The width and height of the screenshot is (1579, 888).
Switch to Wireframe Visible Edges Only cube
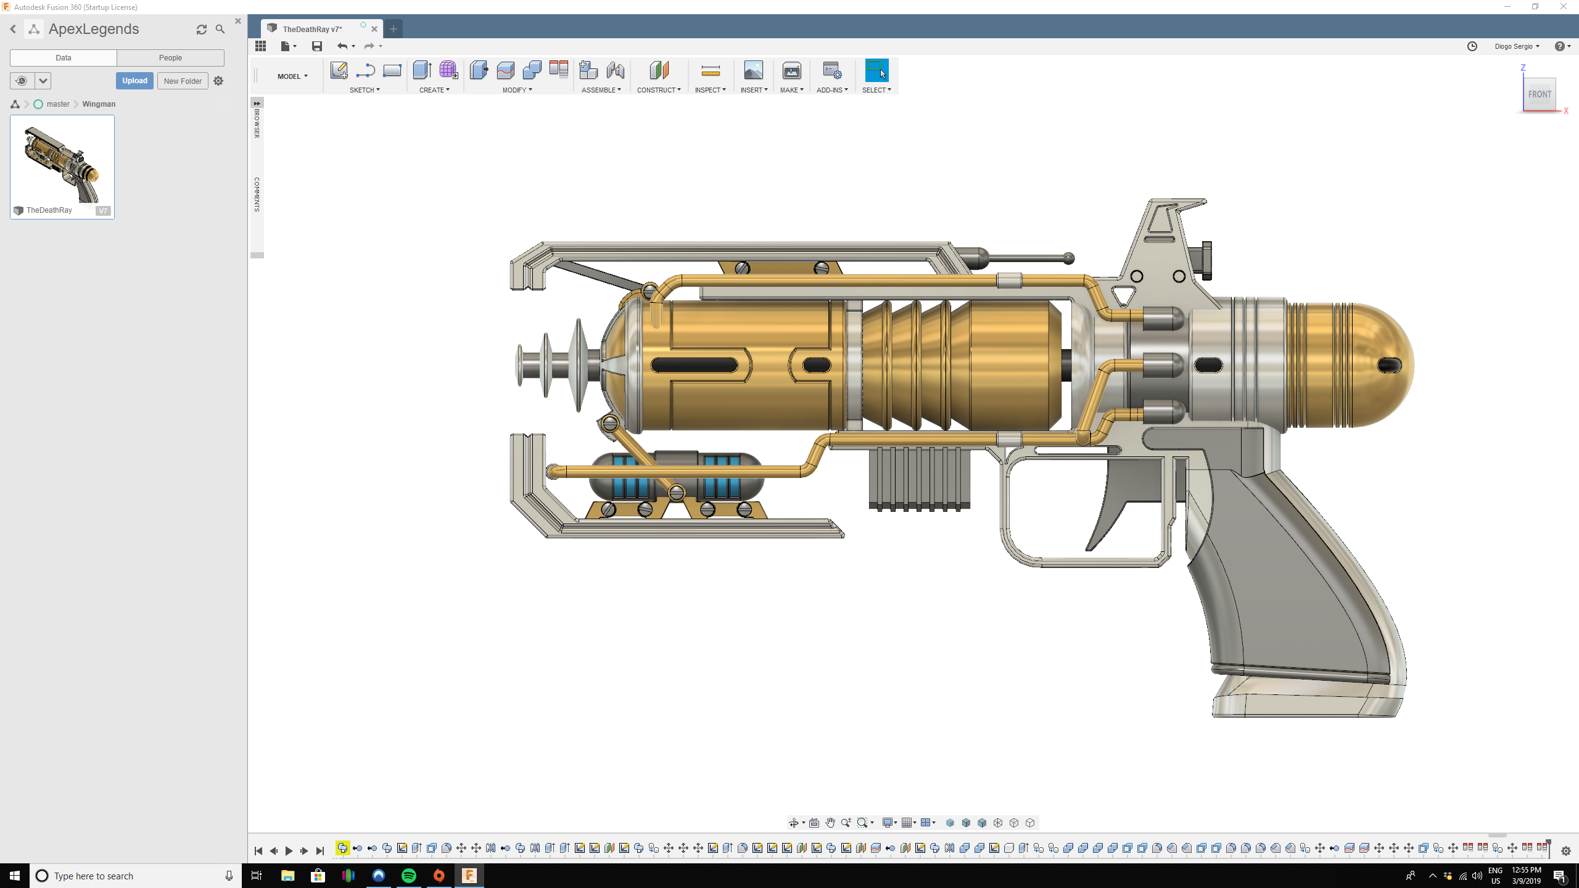click(1030, 823)
